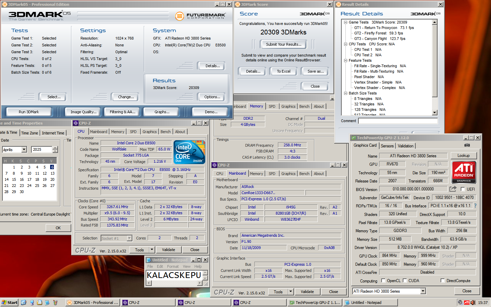Click the year field showing 2025
The width and height of the screenshot is (491, 307).
tap(42, 149)
